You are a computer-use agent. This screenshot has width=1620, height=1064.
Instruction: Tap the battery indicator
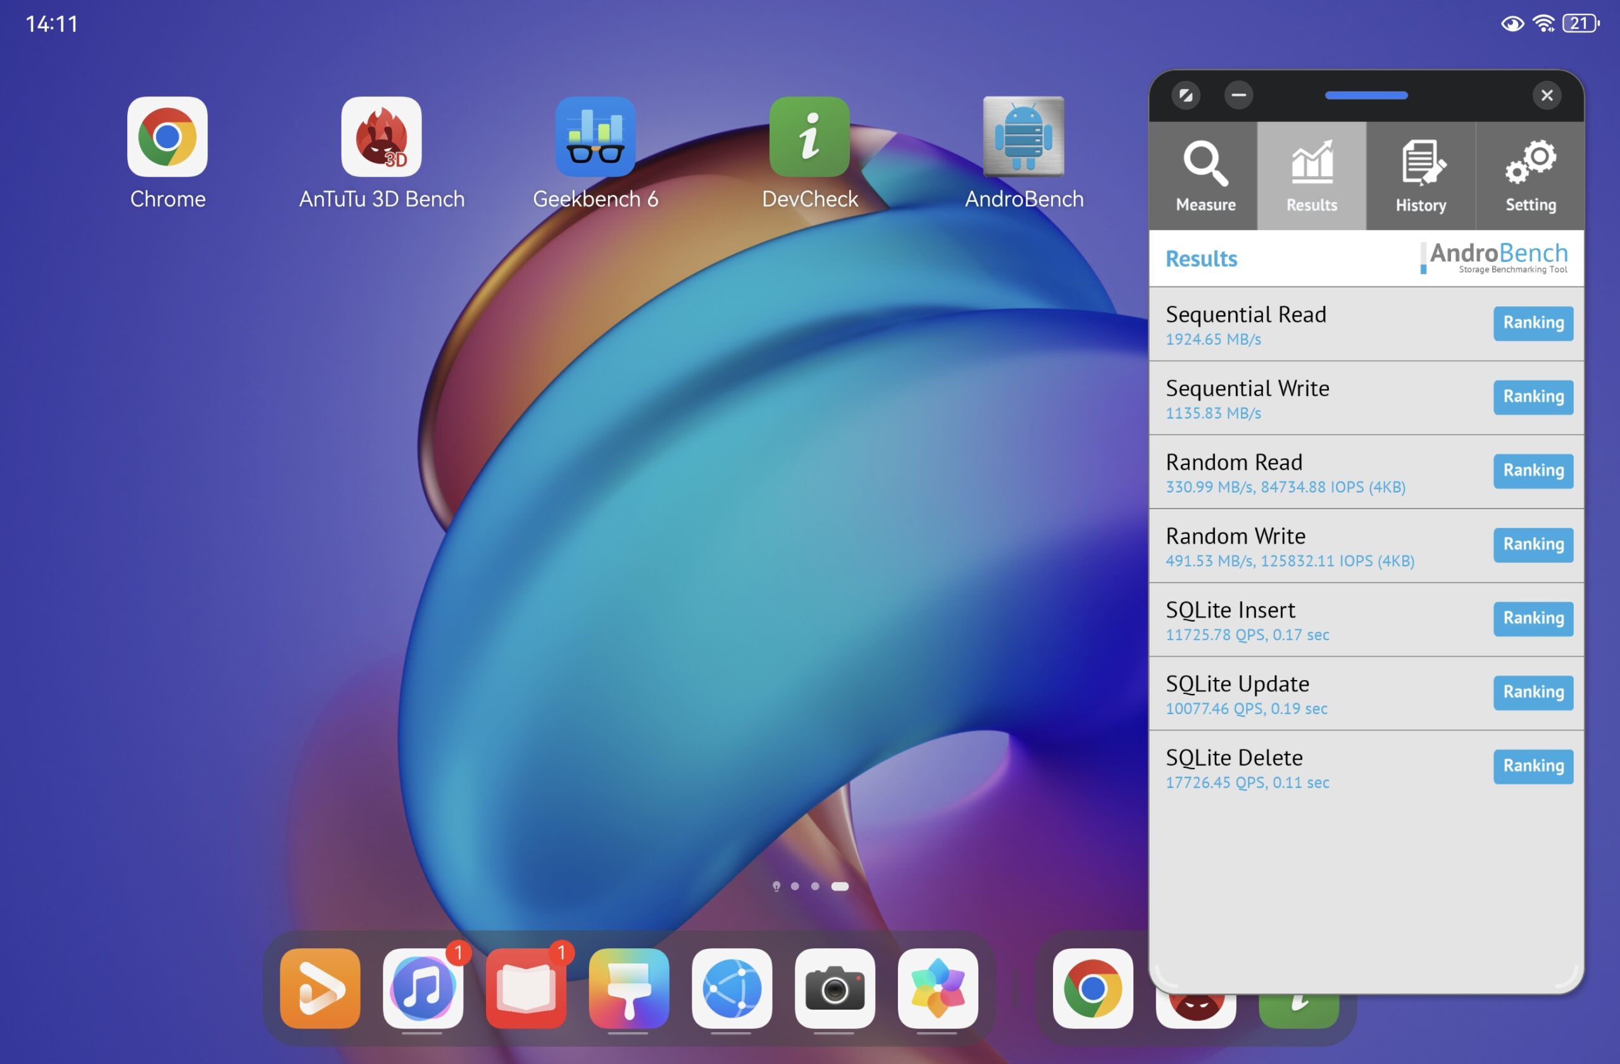point(1581,23)
